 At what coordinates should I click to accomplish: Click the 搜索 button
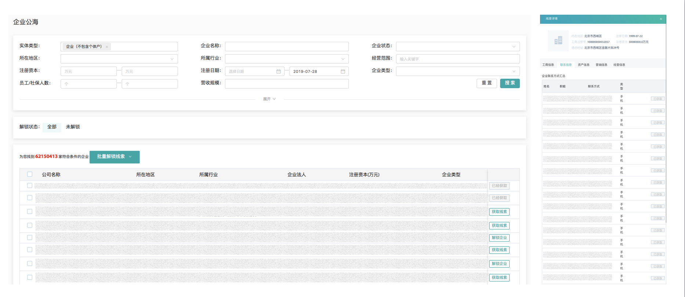click(510, 83)
